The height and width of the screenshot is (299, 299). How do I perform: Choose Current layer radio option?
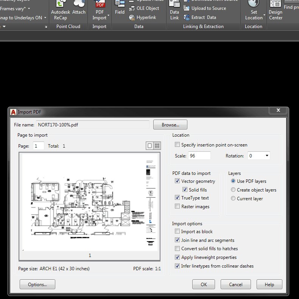233,198
